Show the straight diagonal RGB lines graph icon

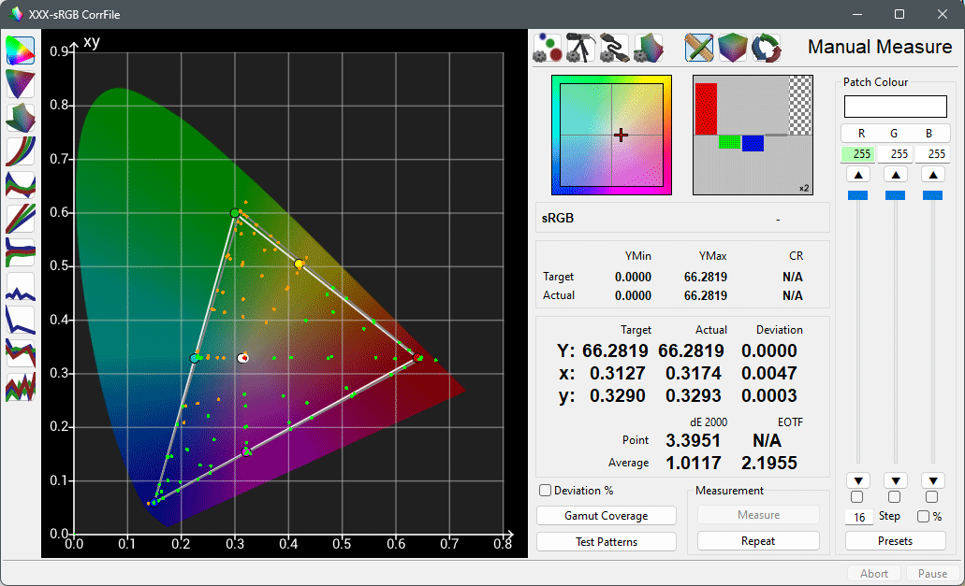(x=21, y=219)
